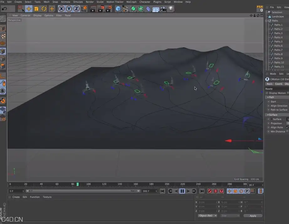Image resolution: width=289 pixels, height=224 pixels.
Task: Open Edit Render Settings gear clapperboard
Action: click(x=109, y=9)
